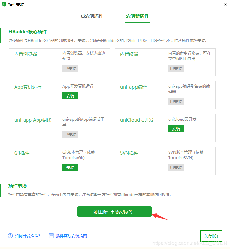Click the description App开发真机运行
230x249 pixels.
(78, 86)
